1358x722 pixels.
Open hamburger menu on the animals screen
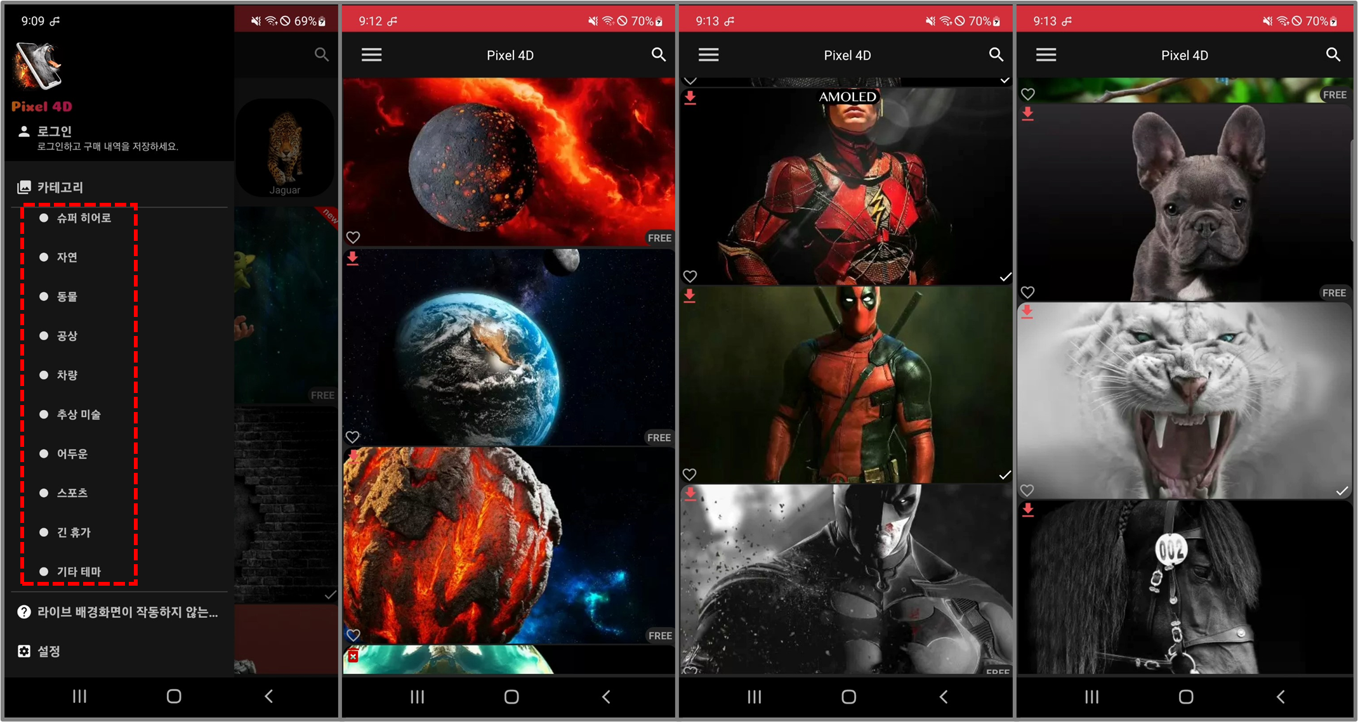tap(1046, 55)
